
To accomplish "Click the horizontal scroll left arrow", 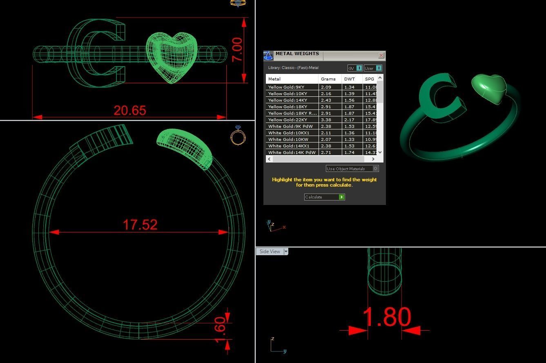I will 269,159.
